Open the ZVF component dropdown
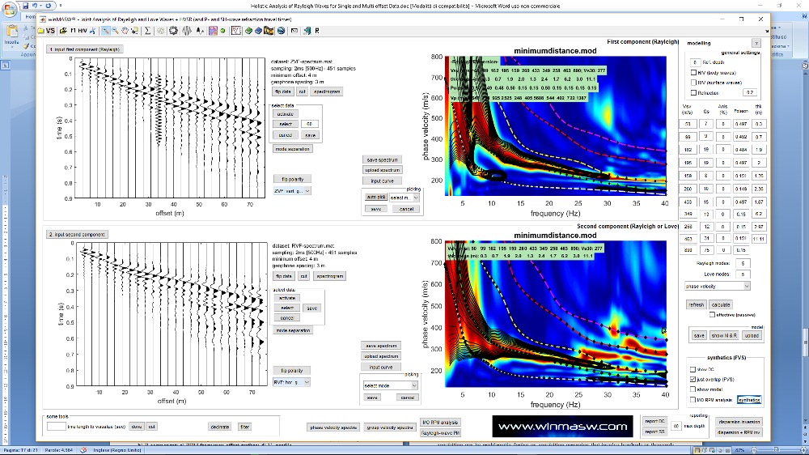This screenshot has height=455, width=809. (292, 191)
